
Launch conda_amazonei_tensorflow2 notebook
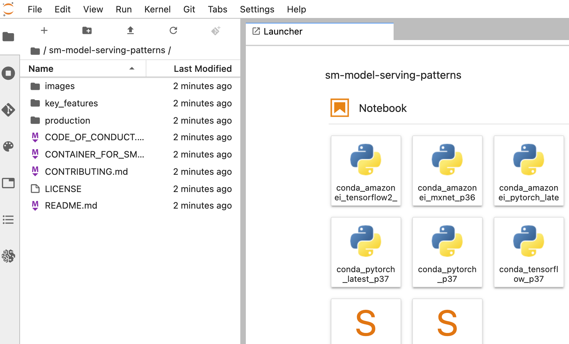(366, 171)
